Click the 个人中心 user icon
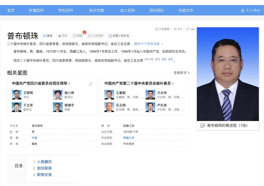 (x=243, y=10)
